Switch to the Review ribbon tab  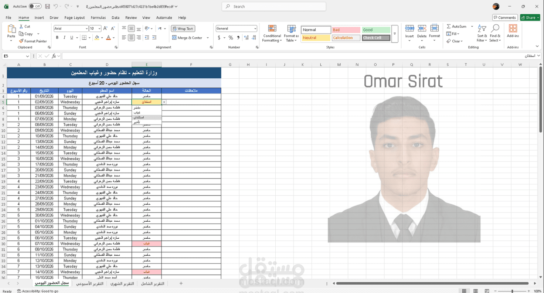click(131, 17)
